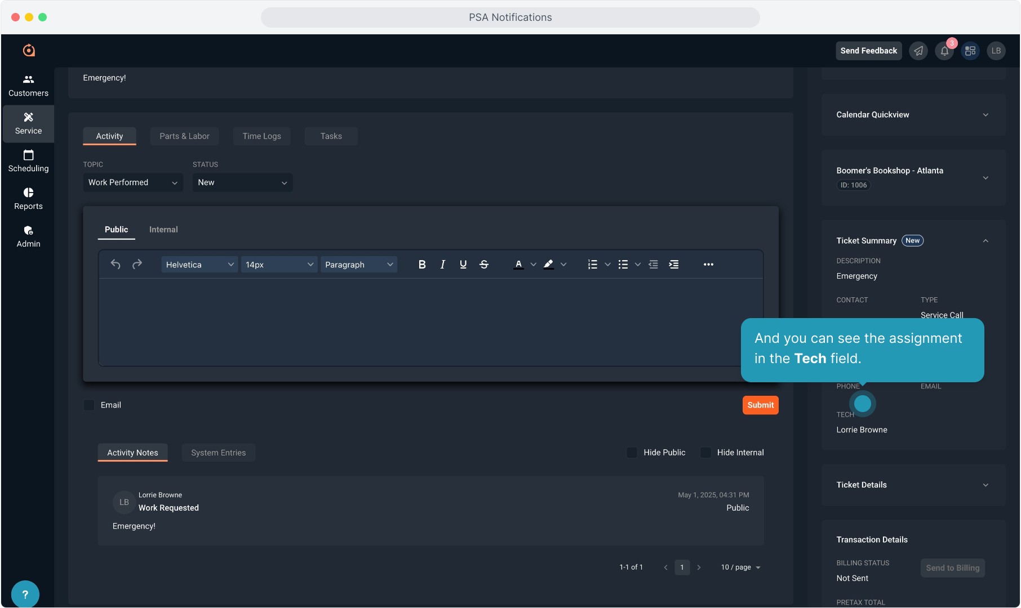Image resolution: width=1021 pixels, height=608 pixels.
Task: Expand the Calendar Quickview panel
Action: [913, 115]
